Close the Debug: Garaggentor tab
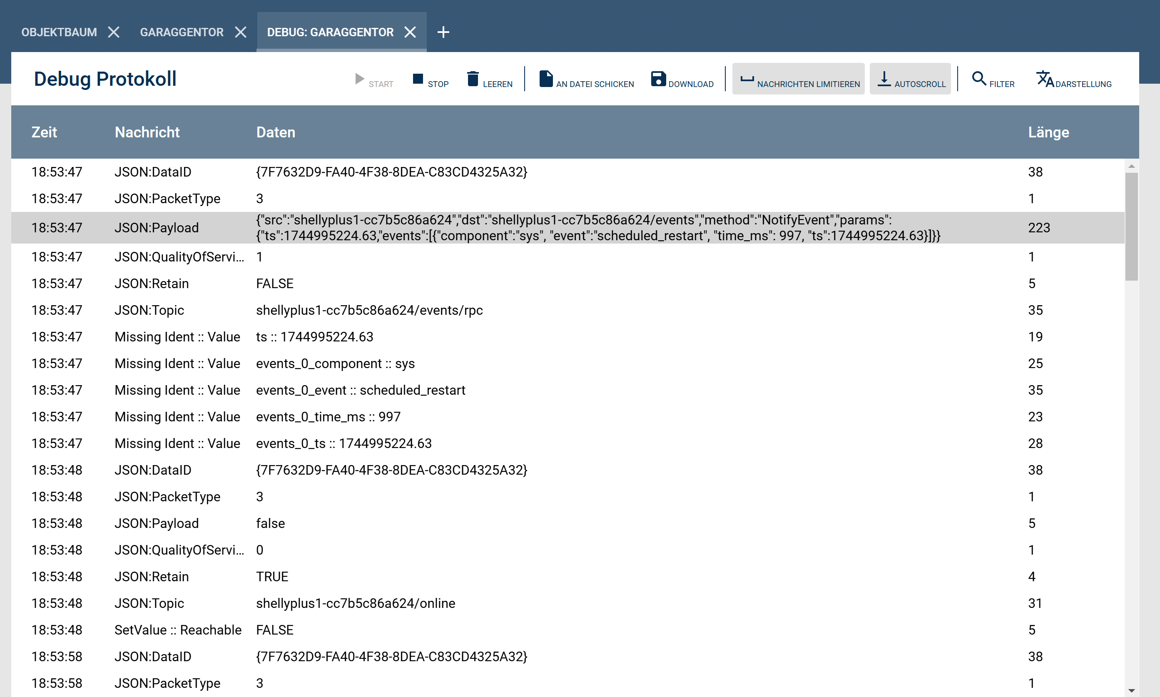 [410, 32]
